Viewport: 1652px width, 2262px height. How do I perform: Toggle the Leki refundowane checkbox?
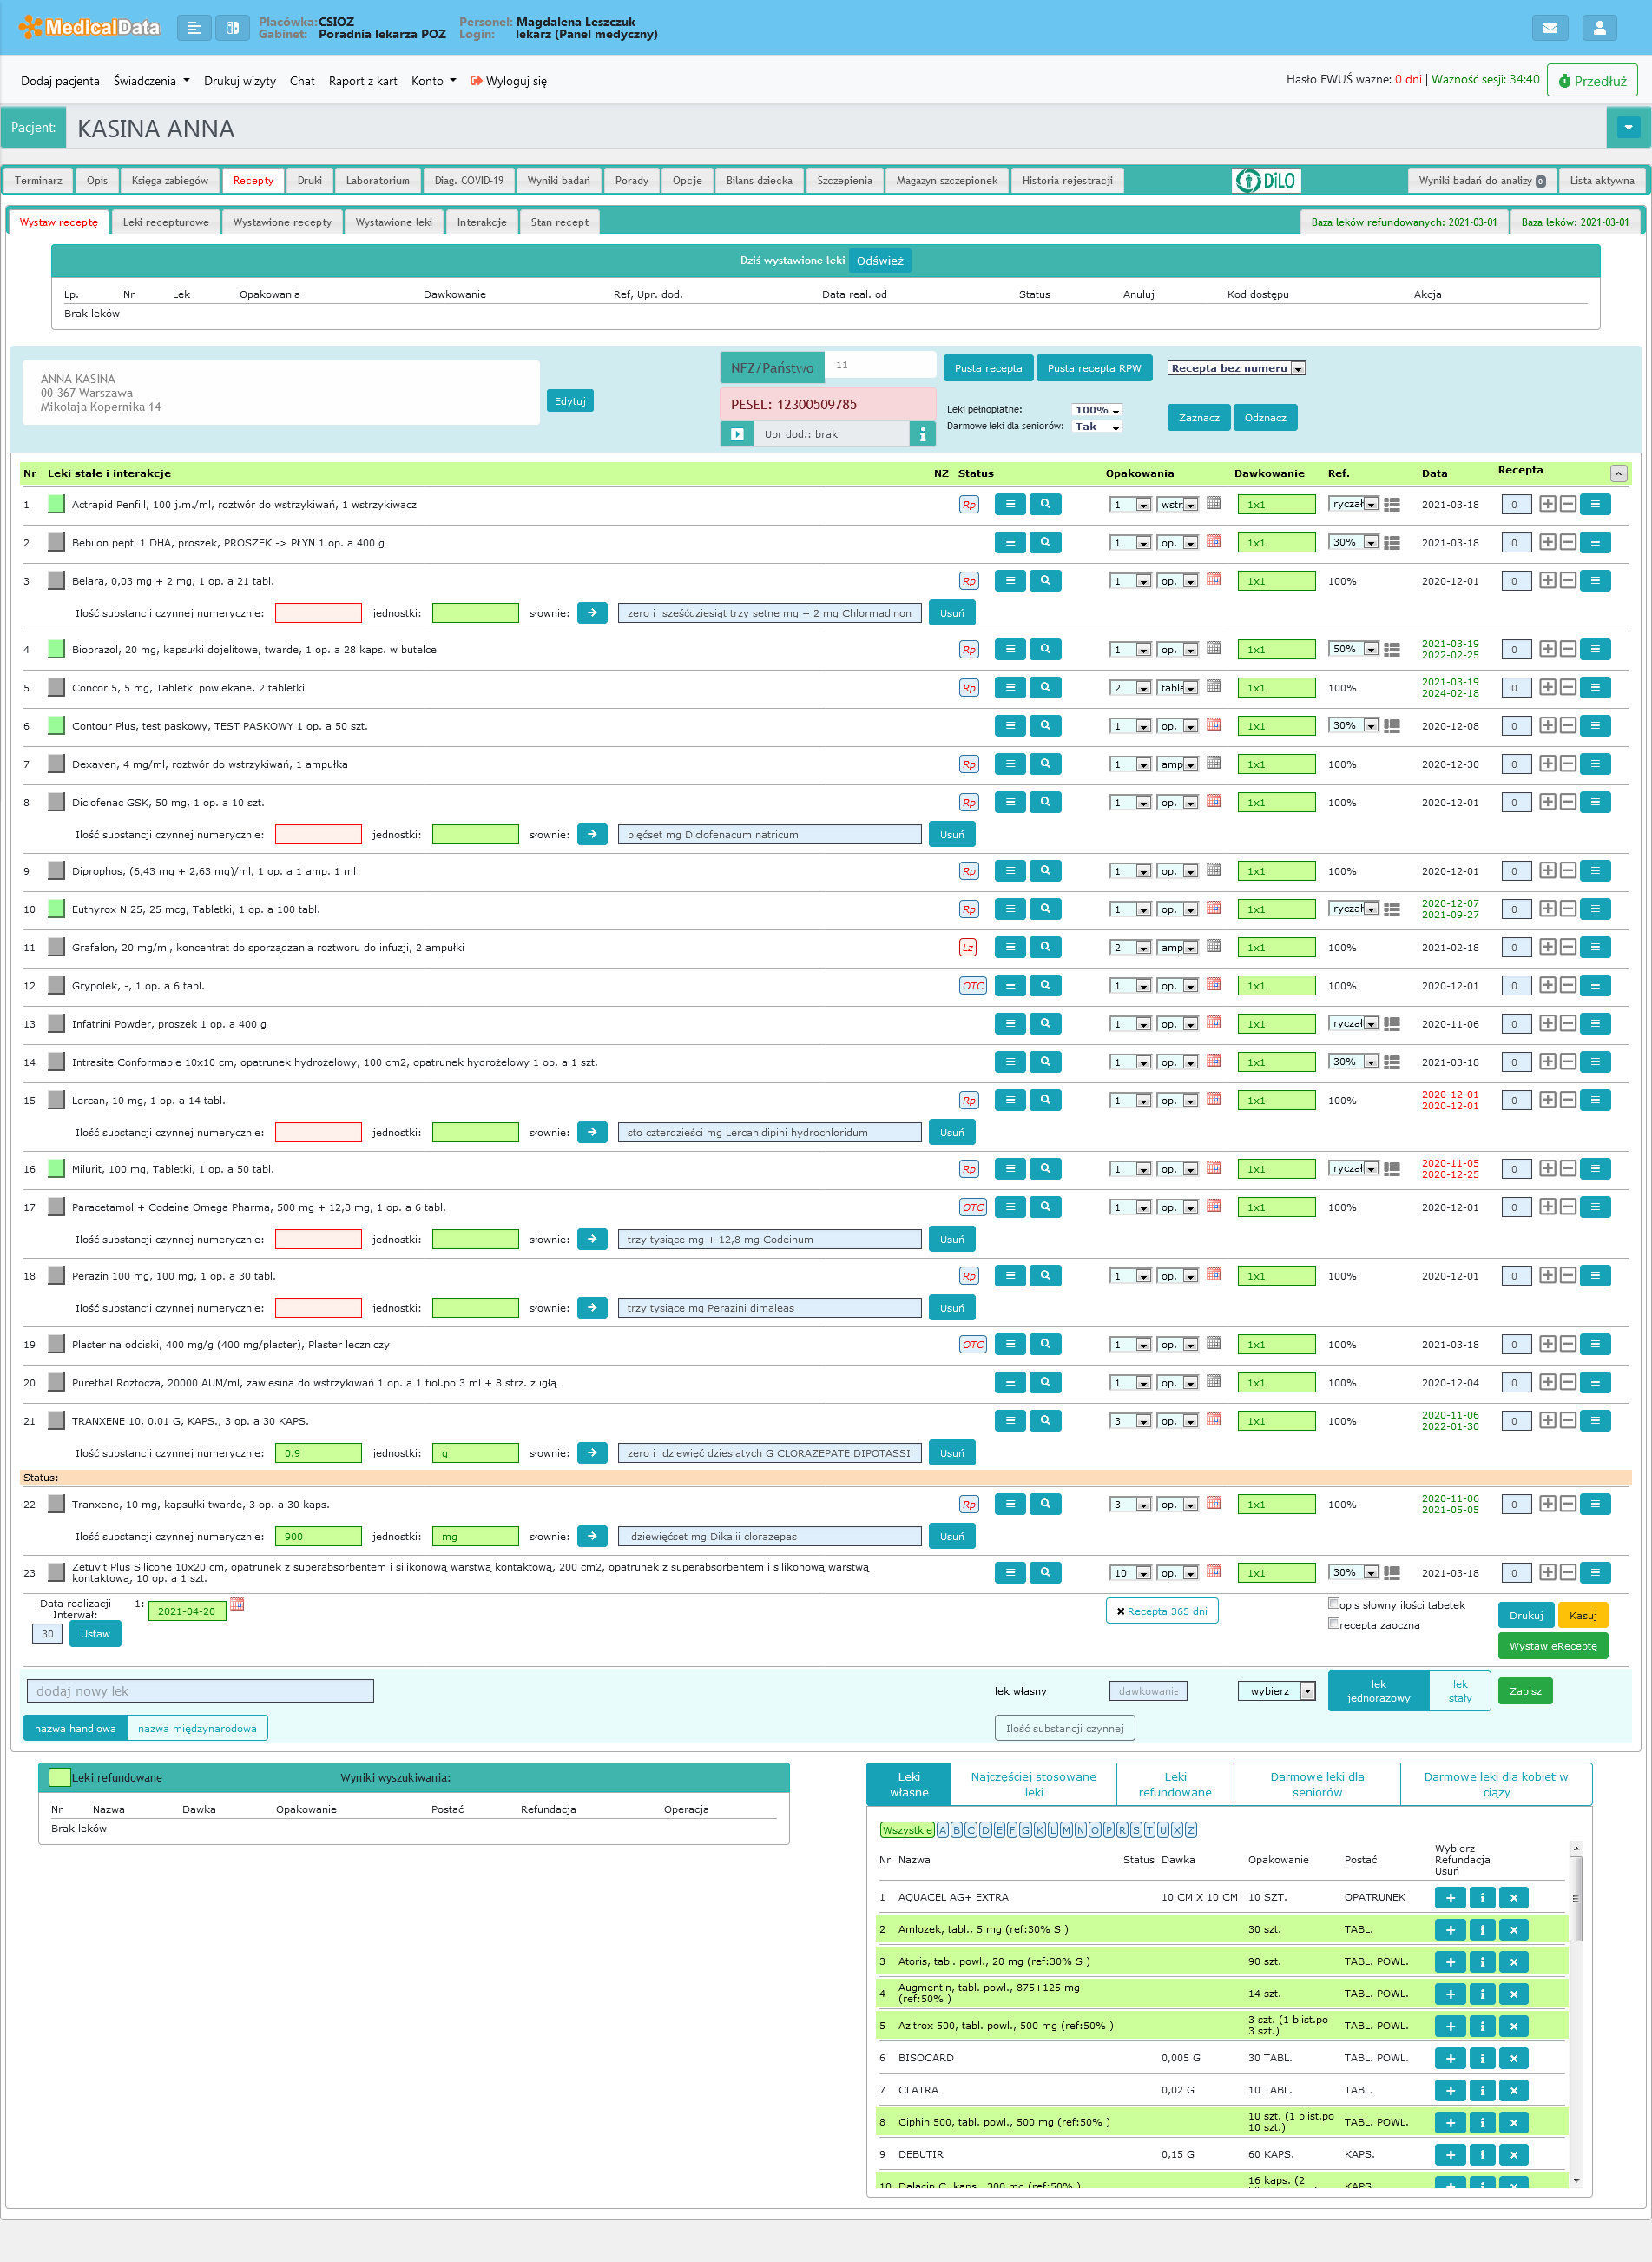59,1778
